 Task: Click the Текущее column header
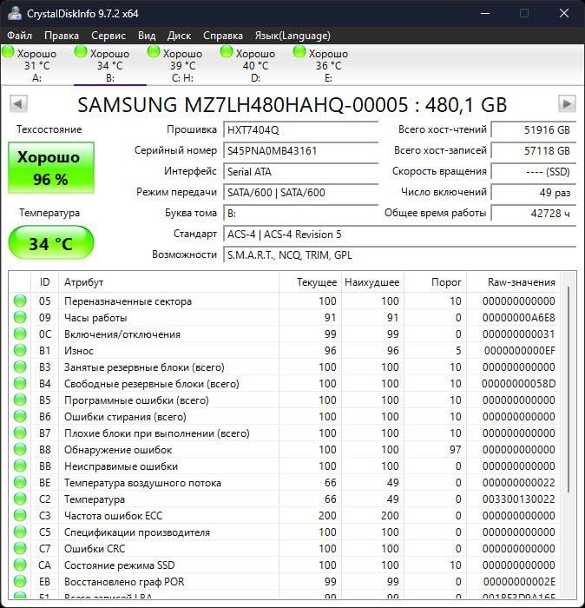click(x=310, y=282)
